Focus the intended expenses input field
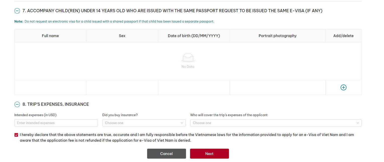The width and height of the screenshot is (384, 162). tap(56, 123)
